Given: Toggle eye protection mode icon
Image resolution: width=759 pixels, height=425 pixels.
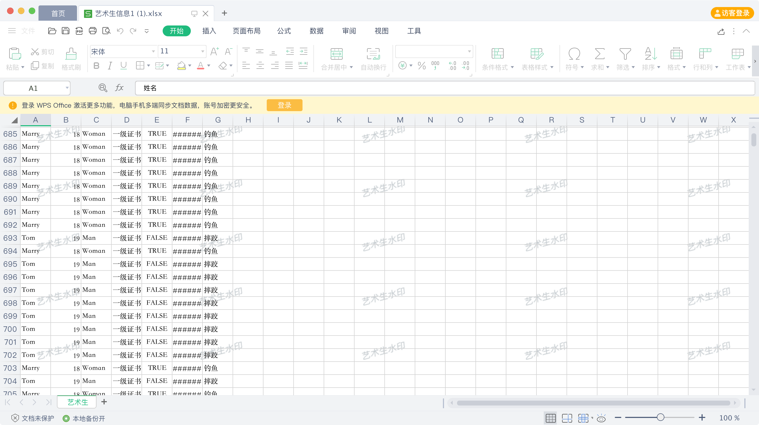Looking at the screenshot, I should coord(601,418).
